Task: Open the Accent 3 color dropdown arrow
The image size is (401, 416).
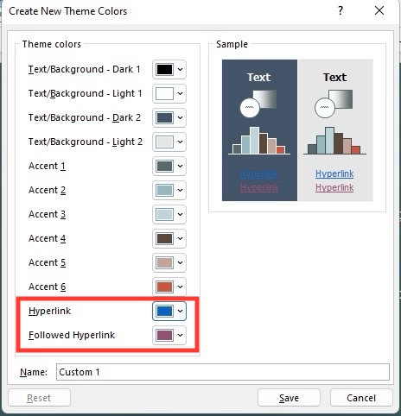Action: pyautogui.click(x=181, y=214)
